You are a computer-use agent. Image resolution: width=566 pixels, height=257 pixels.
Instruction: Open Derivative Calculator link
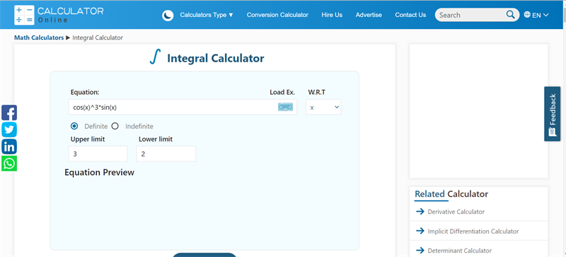coord(456,212)
